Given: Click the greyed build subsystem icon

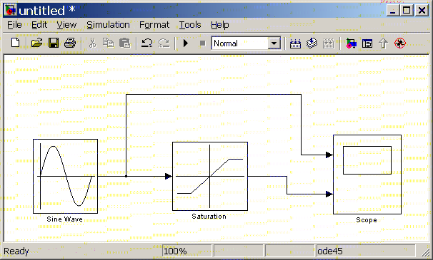Looking at the screenshot, I should coord(329,43).
